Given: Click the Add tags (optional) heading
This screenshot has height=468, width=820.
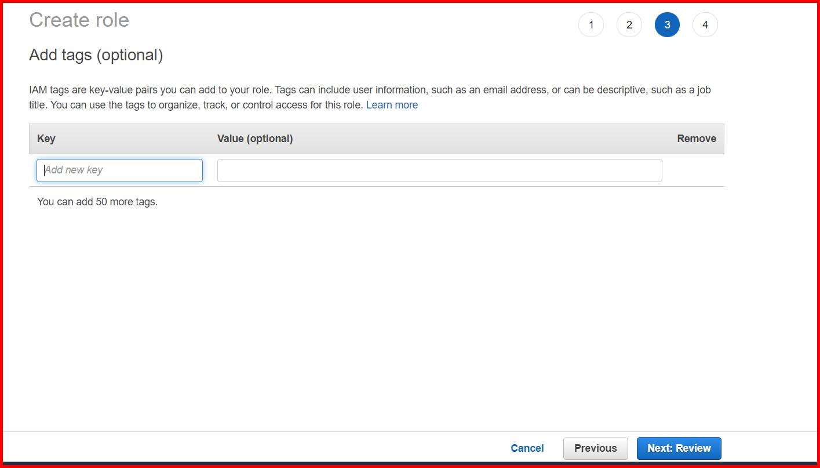Looking at the screenshot, I should click(96, 55).
